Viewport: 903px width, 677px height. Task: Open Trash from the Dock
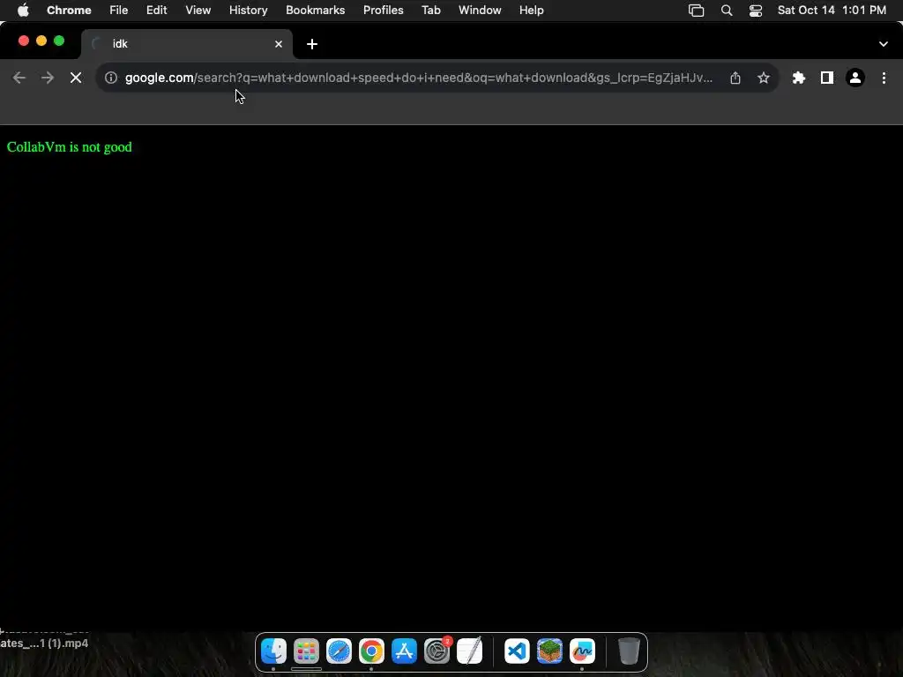(629, 651)
